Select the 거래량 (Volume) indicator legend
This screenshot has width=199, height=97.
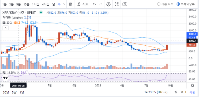[x=13, y=17]
